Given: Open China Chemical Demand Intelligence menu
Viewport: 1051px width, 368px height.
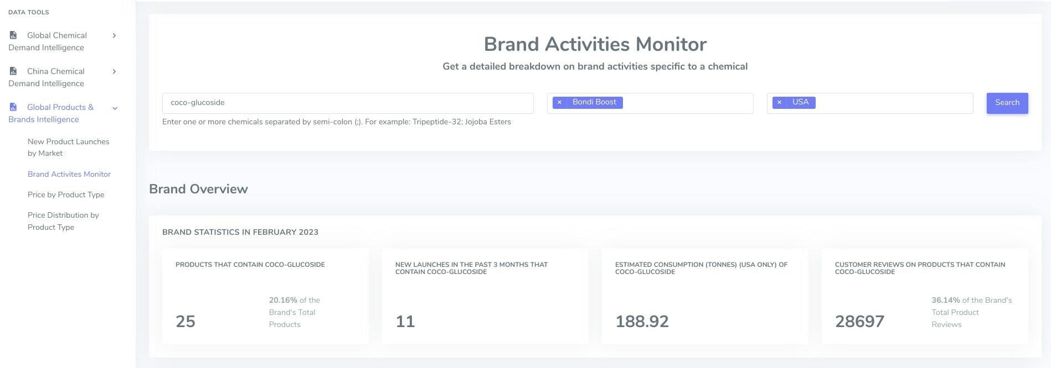Looking at the screenshot, I should 63,77.
